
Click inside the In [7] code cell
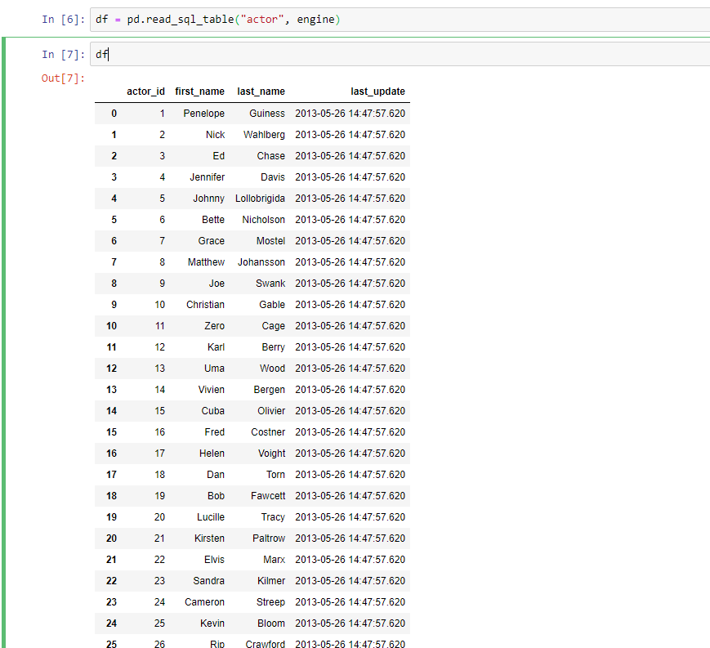245,55
